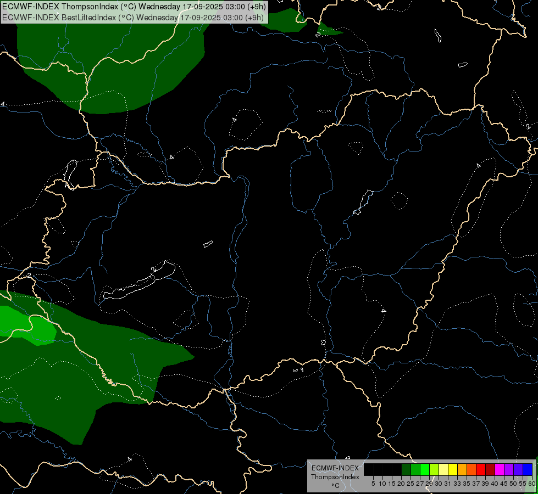The image size is (538, 494).
Task: Click the legend tick value 31
Action: click(448, 484)
